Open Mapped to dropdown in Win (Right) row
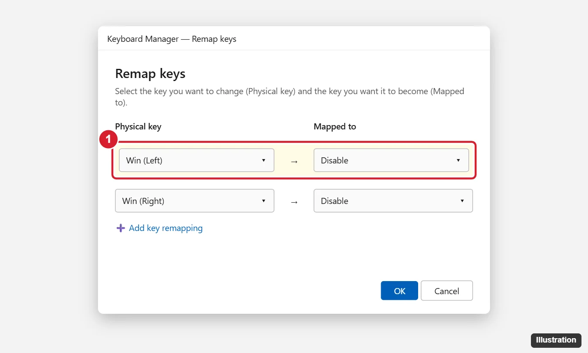 [393, 201]
